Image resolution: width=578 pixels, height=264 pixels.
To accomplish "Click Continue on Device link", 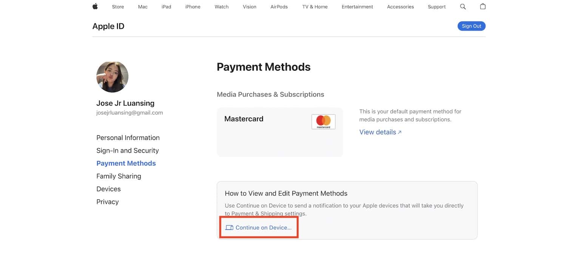I will click(x=263, y=227).
